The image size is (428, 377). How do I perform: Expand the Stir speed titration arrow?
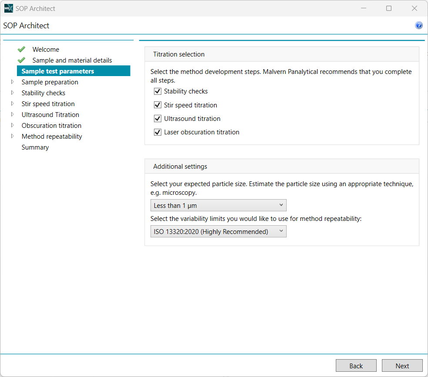coord(13,104)
